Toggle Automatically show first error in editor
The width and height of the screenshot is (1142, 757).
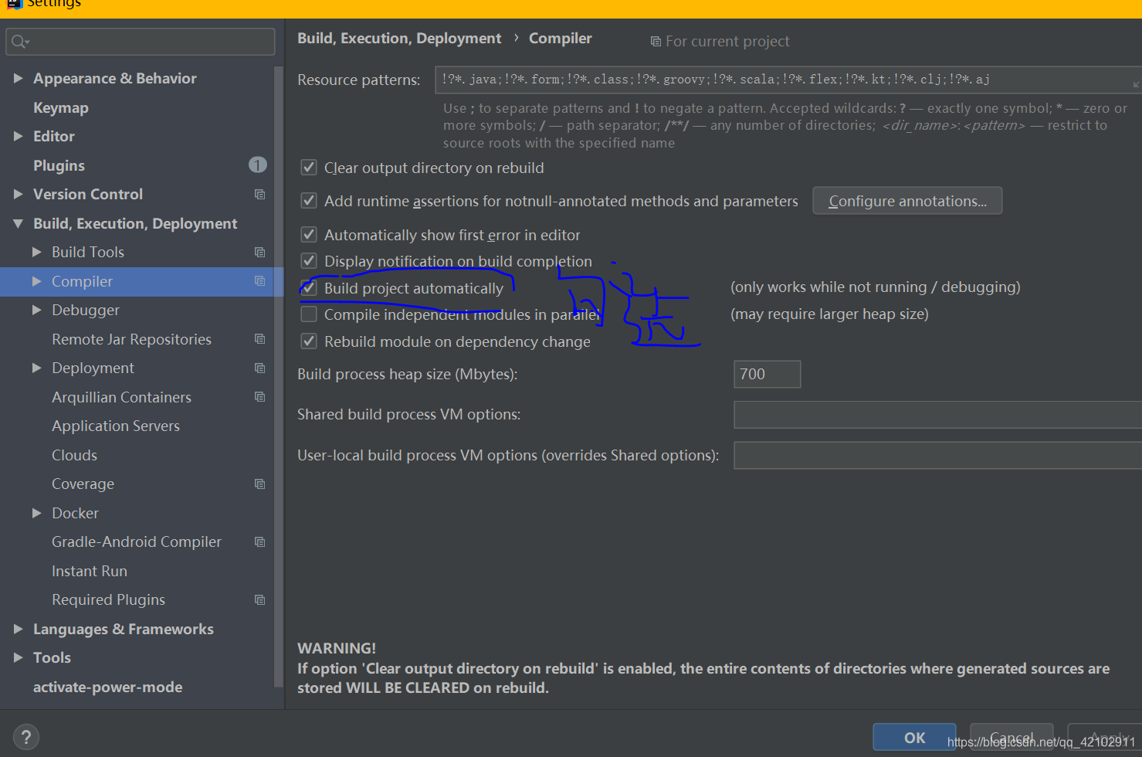tap(309, 235)
